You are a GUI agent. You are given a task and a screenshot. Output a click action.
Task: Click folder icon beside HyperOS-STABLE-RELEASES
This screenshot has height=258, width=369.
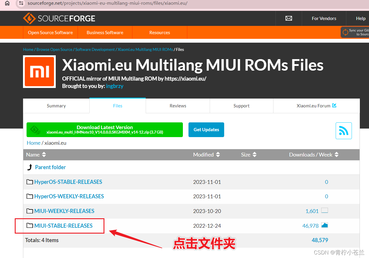[x=29, y=182]
